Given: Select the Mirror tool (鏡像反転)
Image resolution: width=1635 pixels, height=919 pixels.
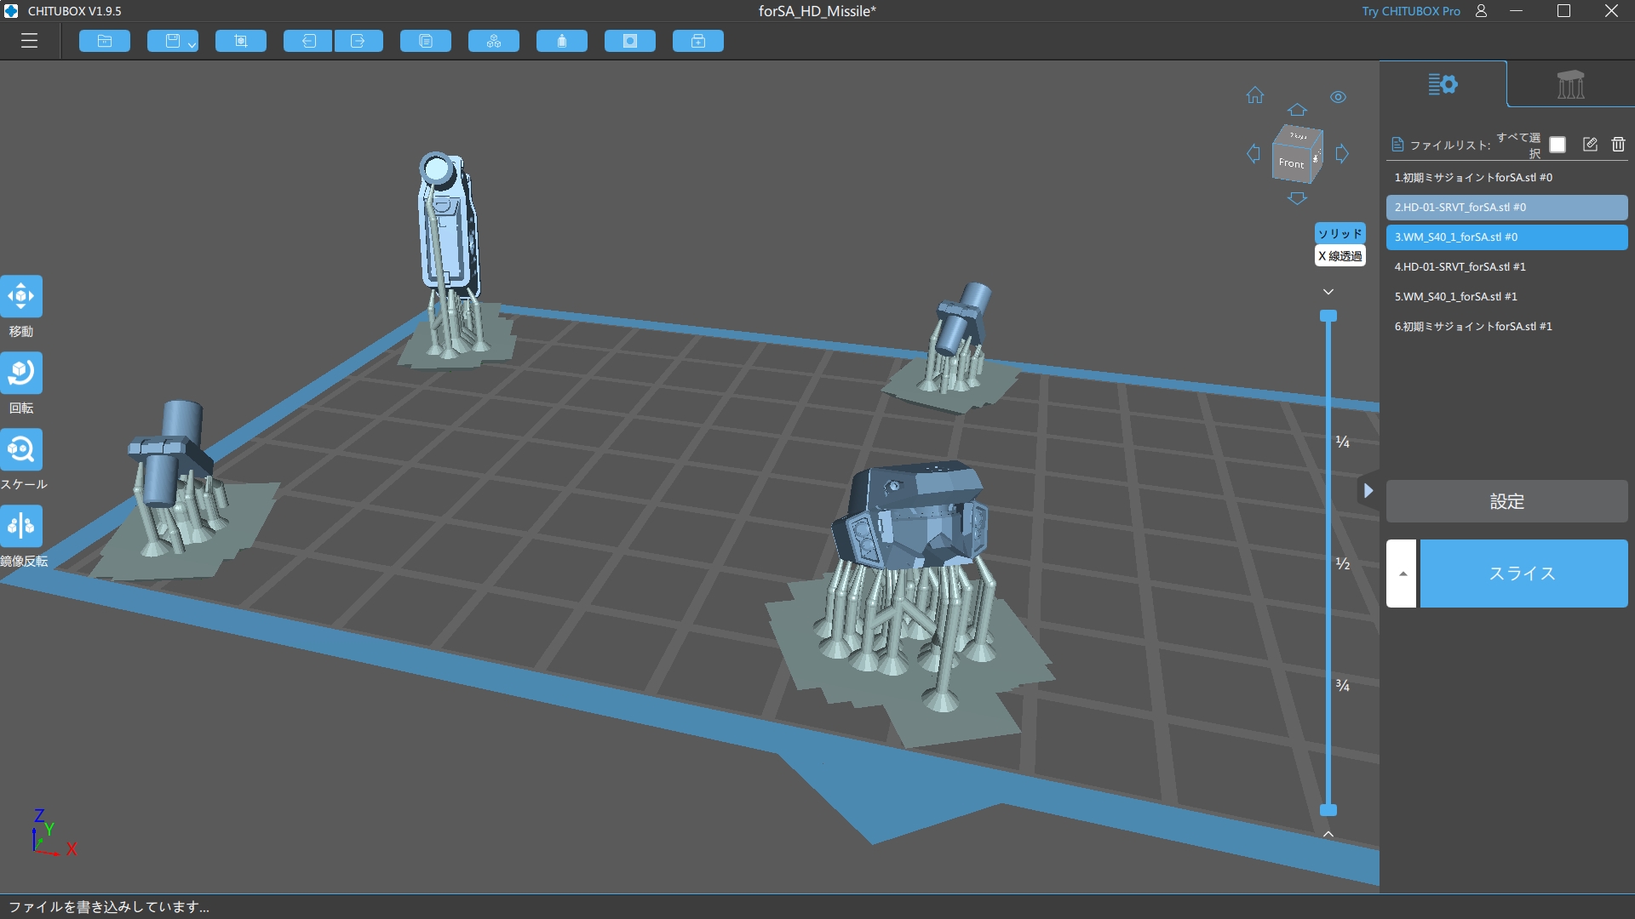Looking at the screenshot, I should (21, 526).
